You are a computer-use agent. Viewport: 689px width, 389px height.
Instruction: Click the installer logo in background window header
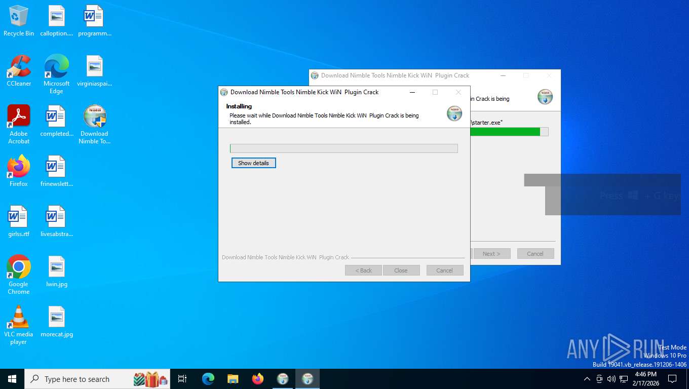(x=545, y=97)
